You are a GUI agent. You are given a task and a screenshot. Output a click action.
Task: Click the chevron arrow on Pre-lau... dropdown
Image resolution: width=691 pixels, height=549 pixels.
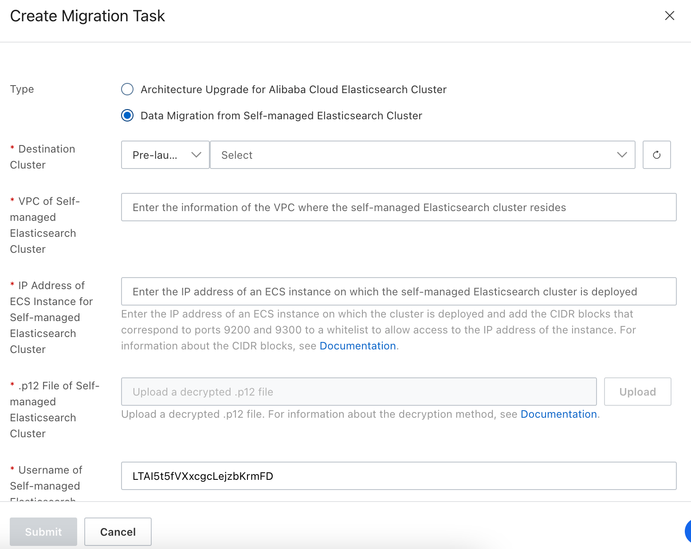coord(196,155)
